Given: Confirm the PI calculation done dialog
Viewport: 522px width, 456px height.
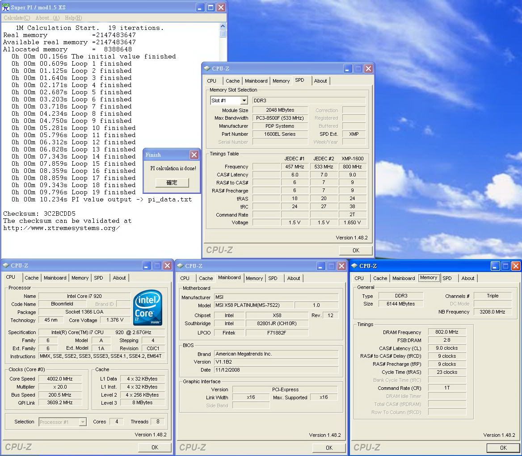Looking at the screenshot, I should (x=172, y=183).
